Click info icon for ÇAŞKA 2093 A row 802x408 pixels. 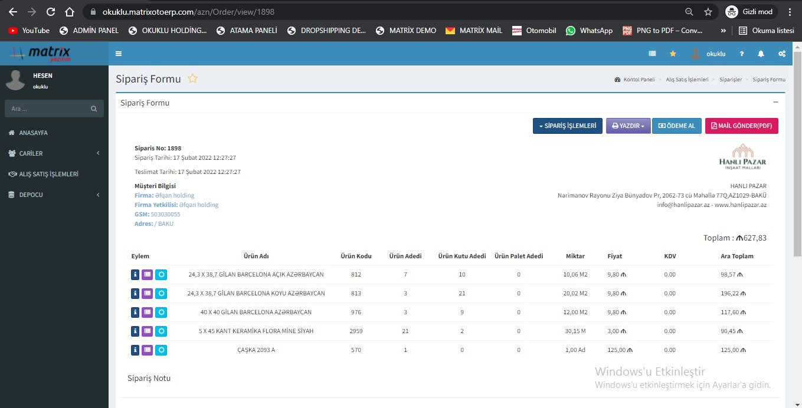pyautogui.click(x=135, y=350)
